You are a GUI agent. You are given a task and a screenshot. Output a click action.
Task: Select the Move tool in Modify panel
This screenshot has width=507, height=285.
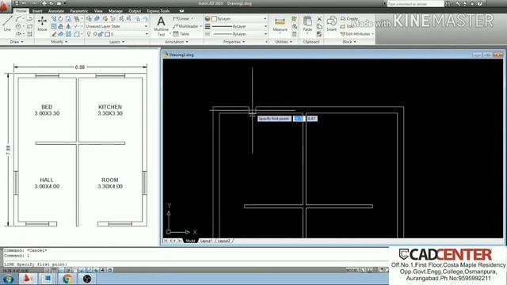coord(42,23)
